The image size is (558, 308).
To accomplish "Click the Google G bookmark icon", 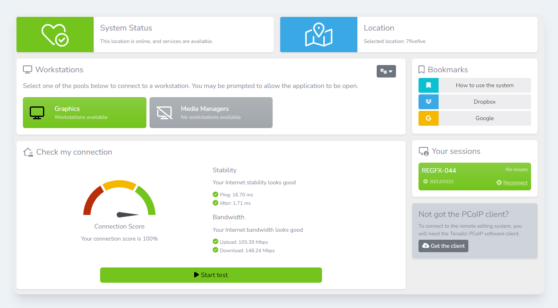I will point(429,118).
